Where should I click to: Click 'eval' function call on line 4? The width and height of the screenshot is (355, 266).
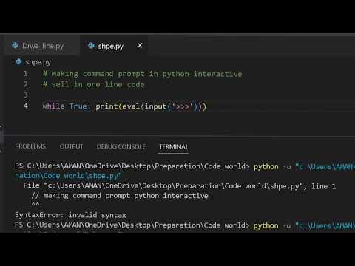[x=131, y=106]
